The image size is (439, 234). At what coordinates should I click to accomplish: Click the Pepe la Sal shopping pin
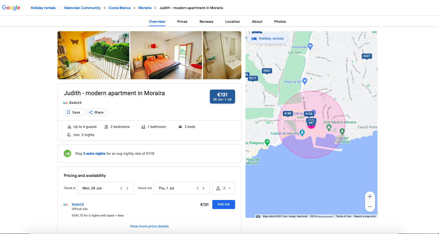point(305,81)
